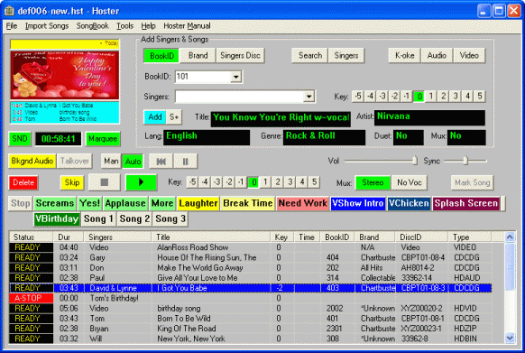Open the Import Songs menu

coord(47,26)
